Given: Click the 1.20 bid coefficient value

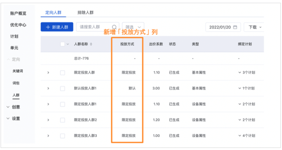Looking at the screenshot, I should [156, 120].
